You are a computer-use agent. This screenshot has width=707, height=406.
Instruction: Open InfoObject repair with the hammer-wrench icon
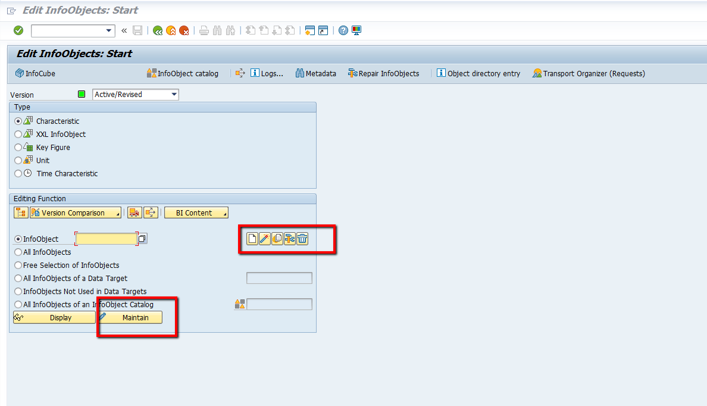point(290,239)
